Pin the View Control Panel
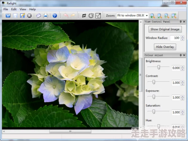Screen dimensions: 188x141 click(x=181, y=21)
